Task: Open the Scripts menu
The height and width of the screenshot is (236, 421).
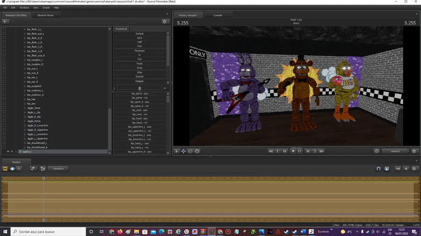Action: [x=46, y=8]
